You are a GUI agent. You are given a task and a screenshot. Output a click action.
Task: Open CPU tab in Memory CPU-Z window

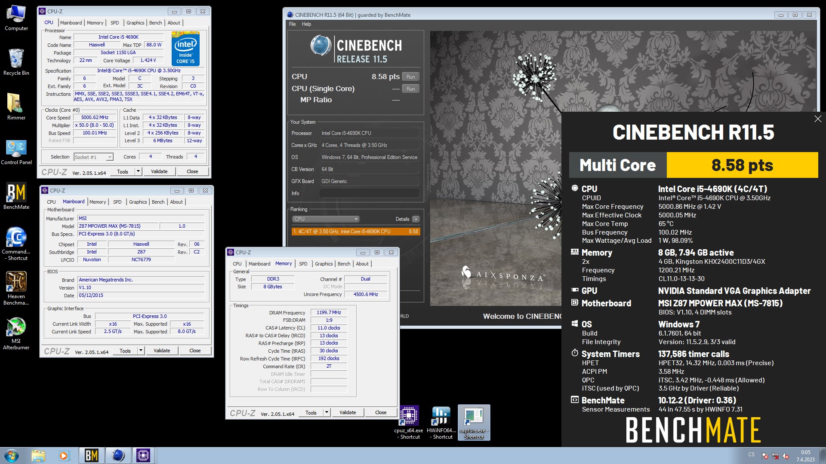(x=237, y=264)
